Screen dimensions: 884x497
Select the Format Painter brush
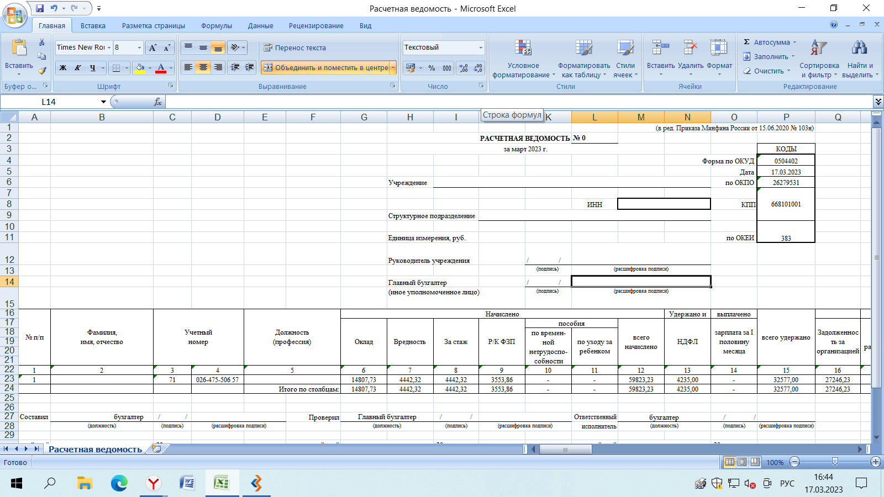[x=41, y=71]
